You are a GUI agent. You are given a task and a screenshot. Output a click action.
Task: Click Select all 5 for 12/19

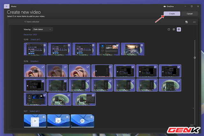(x=36, y=39)
